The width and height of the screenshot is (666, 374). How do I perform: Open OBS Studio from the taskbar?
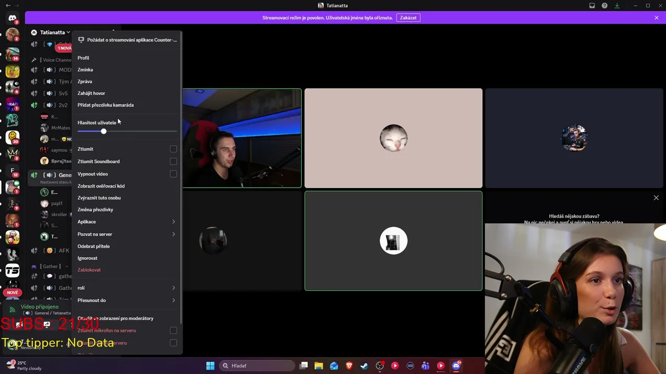tap(380, 366)
